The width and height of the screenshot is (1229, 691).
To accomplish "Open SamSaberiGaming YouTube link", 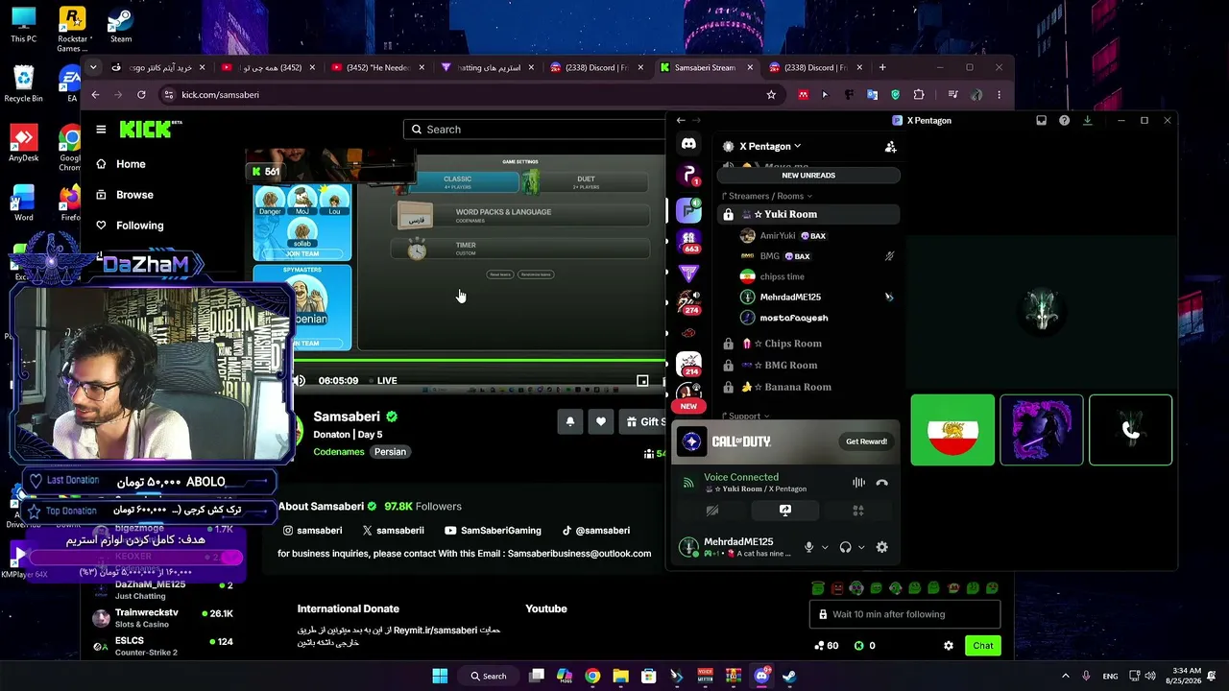I will (494, 531).
